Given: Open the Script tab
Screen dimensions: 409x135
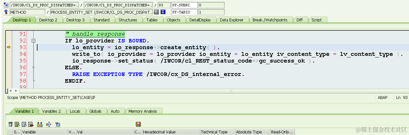Looking at the screenshot, I should 317,20.
